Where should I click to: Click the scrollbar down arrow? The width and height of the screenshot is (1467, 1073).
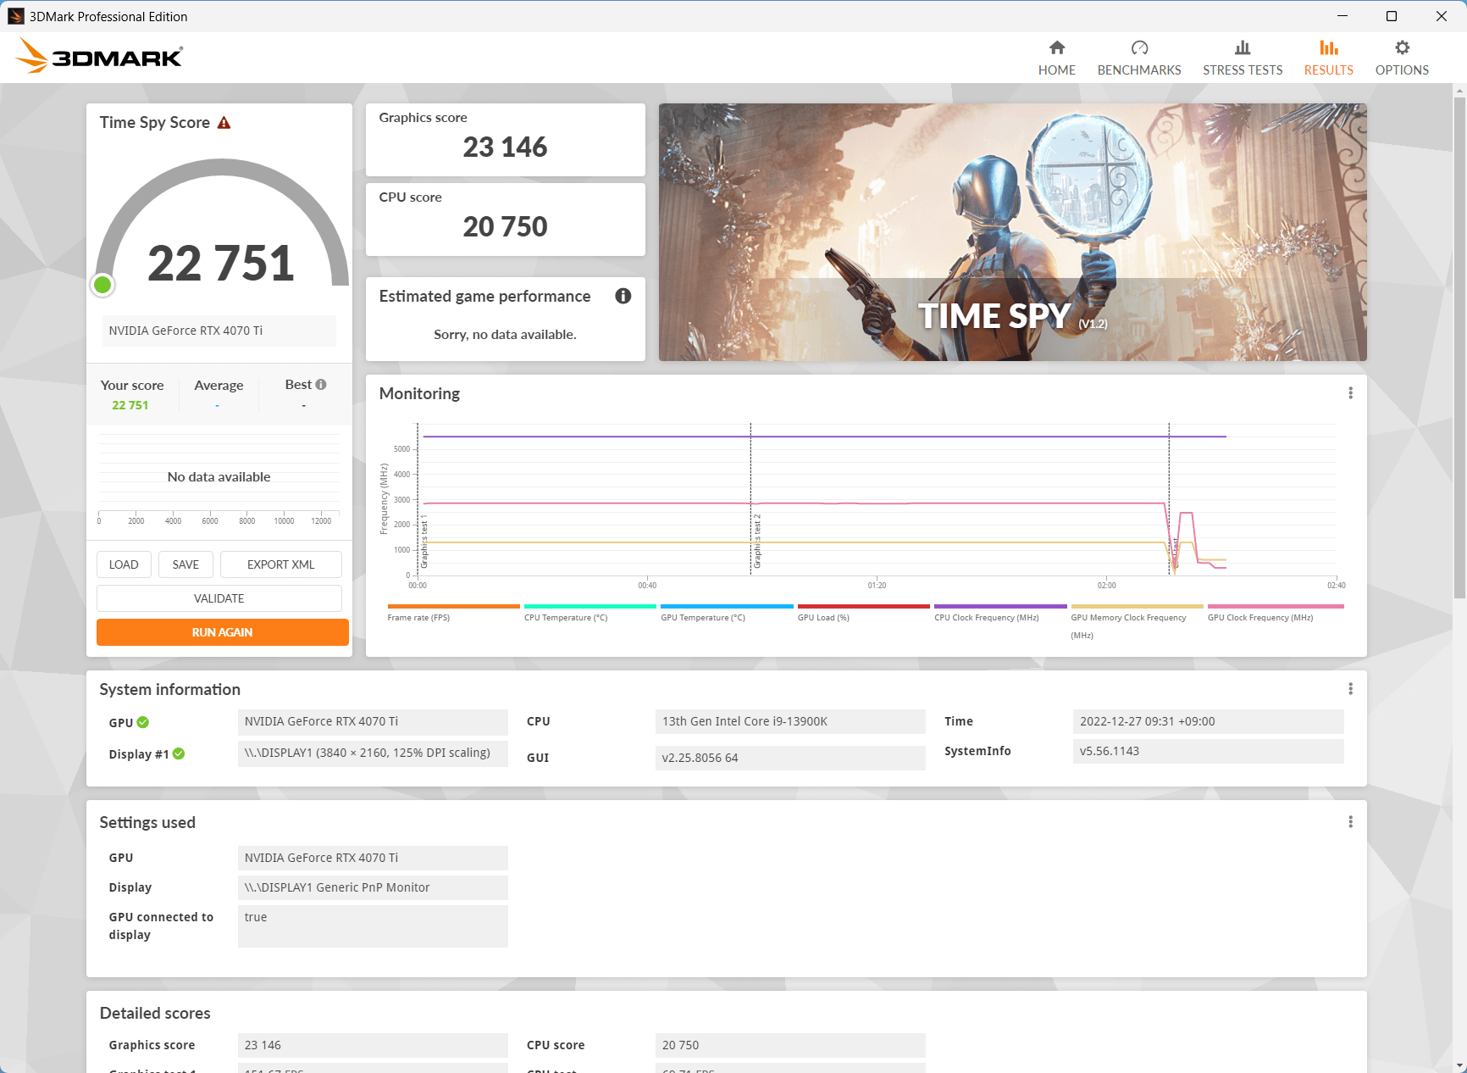tap(1459, 1065)
